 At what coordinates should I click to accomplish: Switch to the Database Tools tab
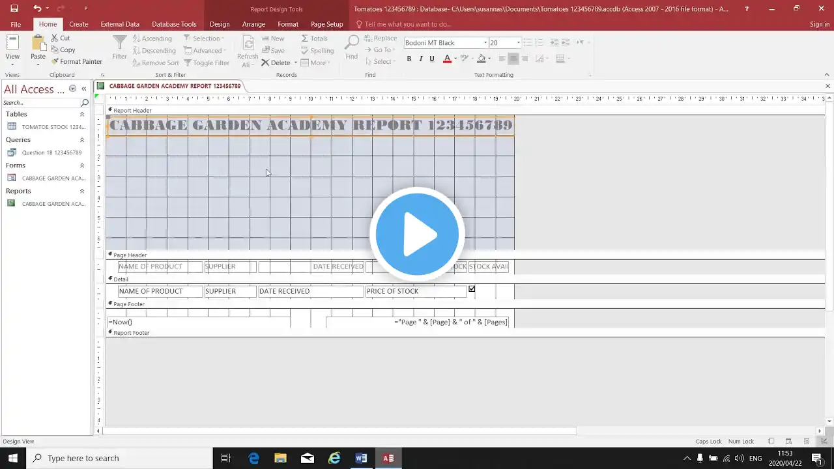coord(174,24)
